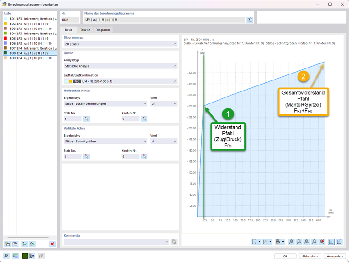The image size is (349, 262).
Task: Click the diagram curve options icon
Action: (265, 242)
